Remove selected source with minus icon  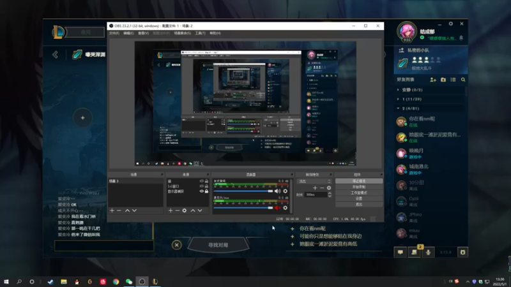pos(178,210)
